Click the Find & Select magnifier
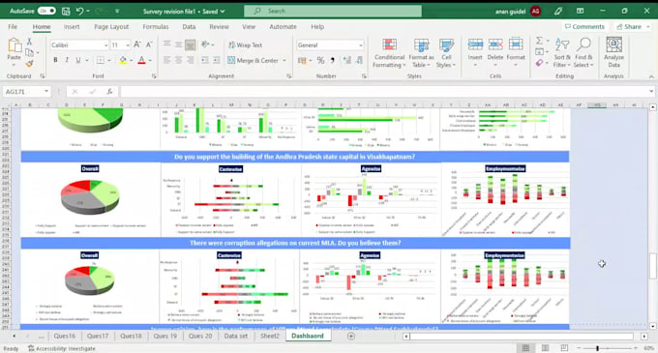 pyautogui.click(x=583, y=44)
